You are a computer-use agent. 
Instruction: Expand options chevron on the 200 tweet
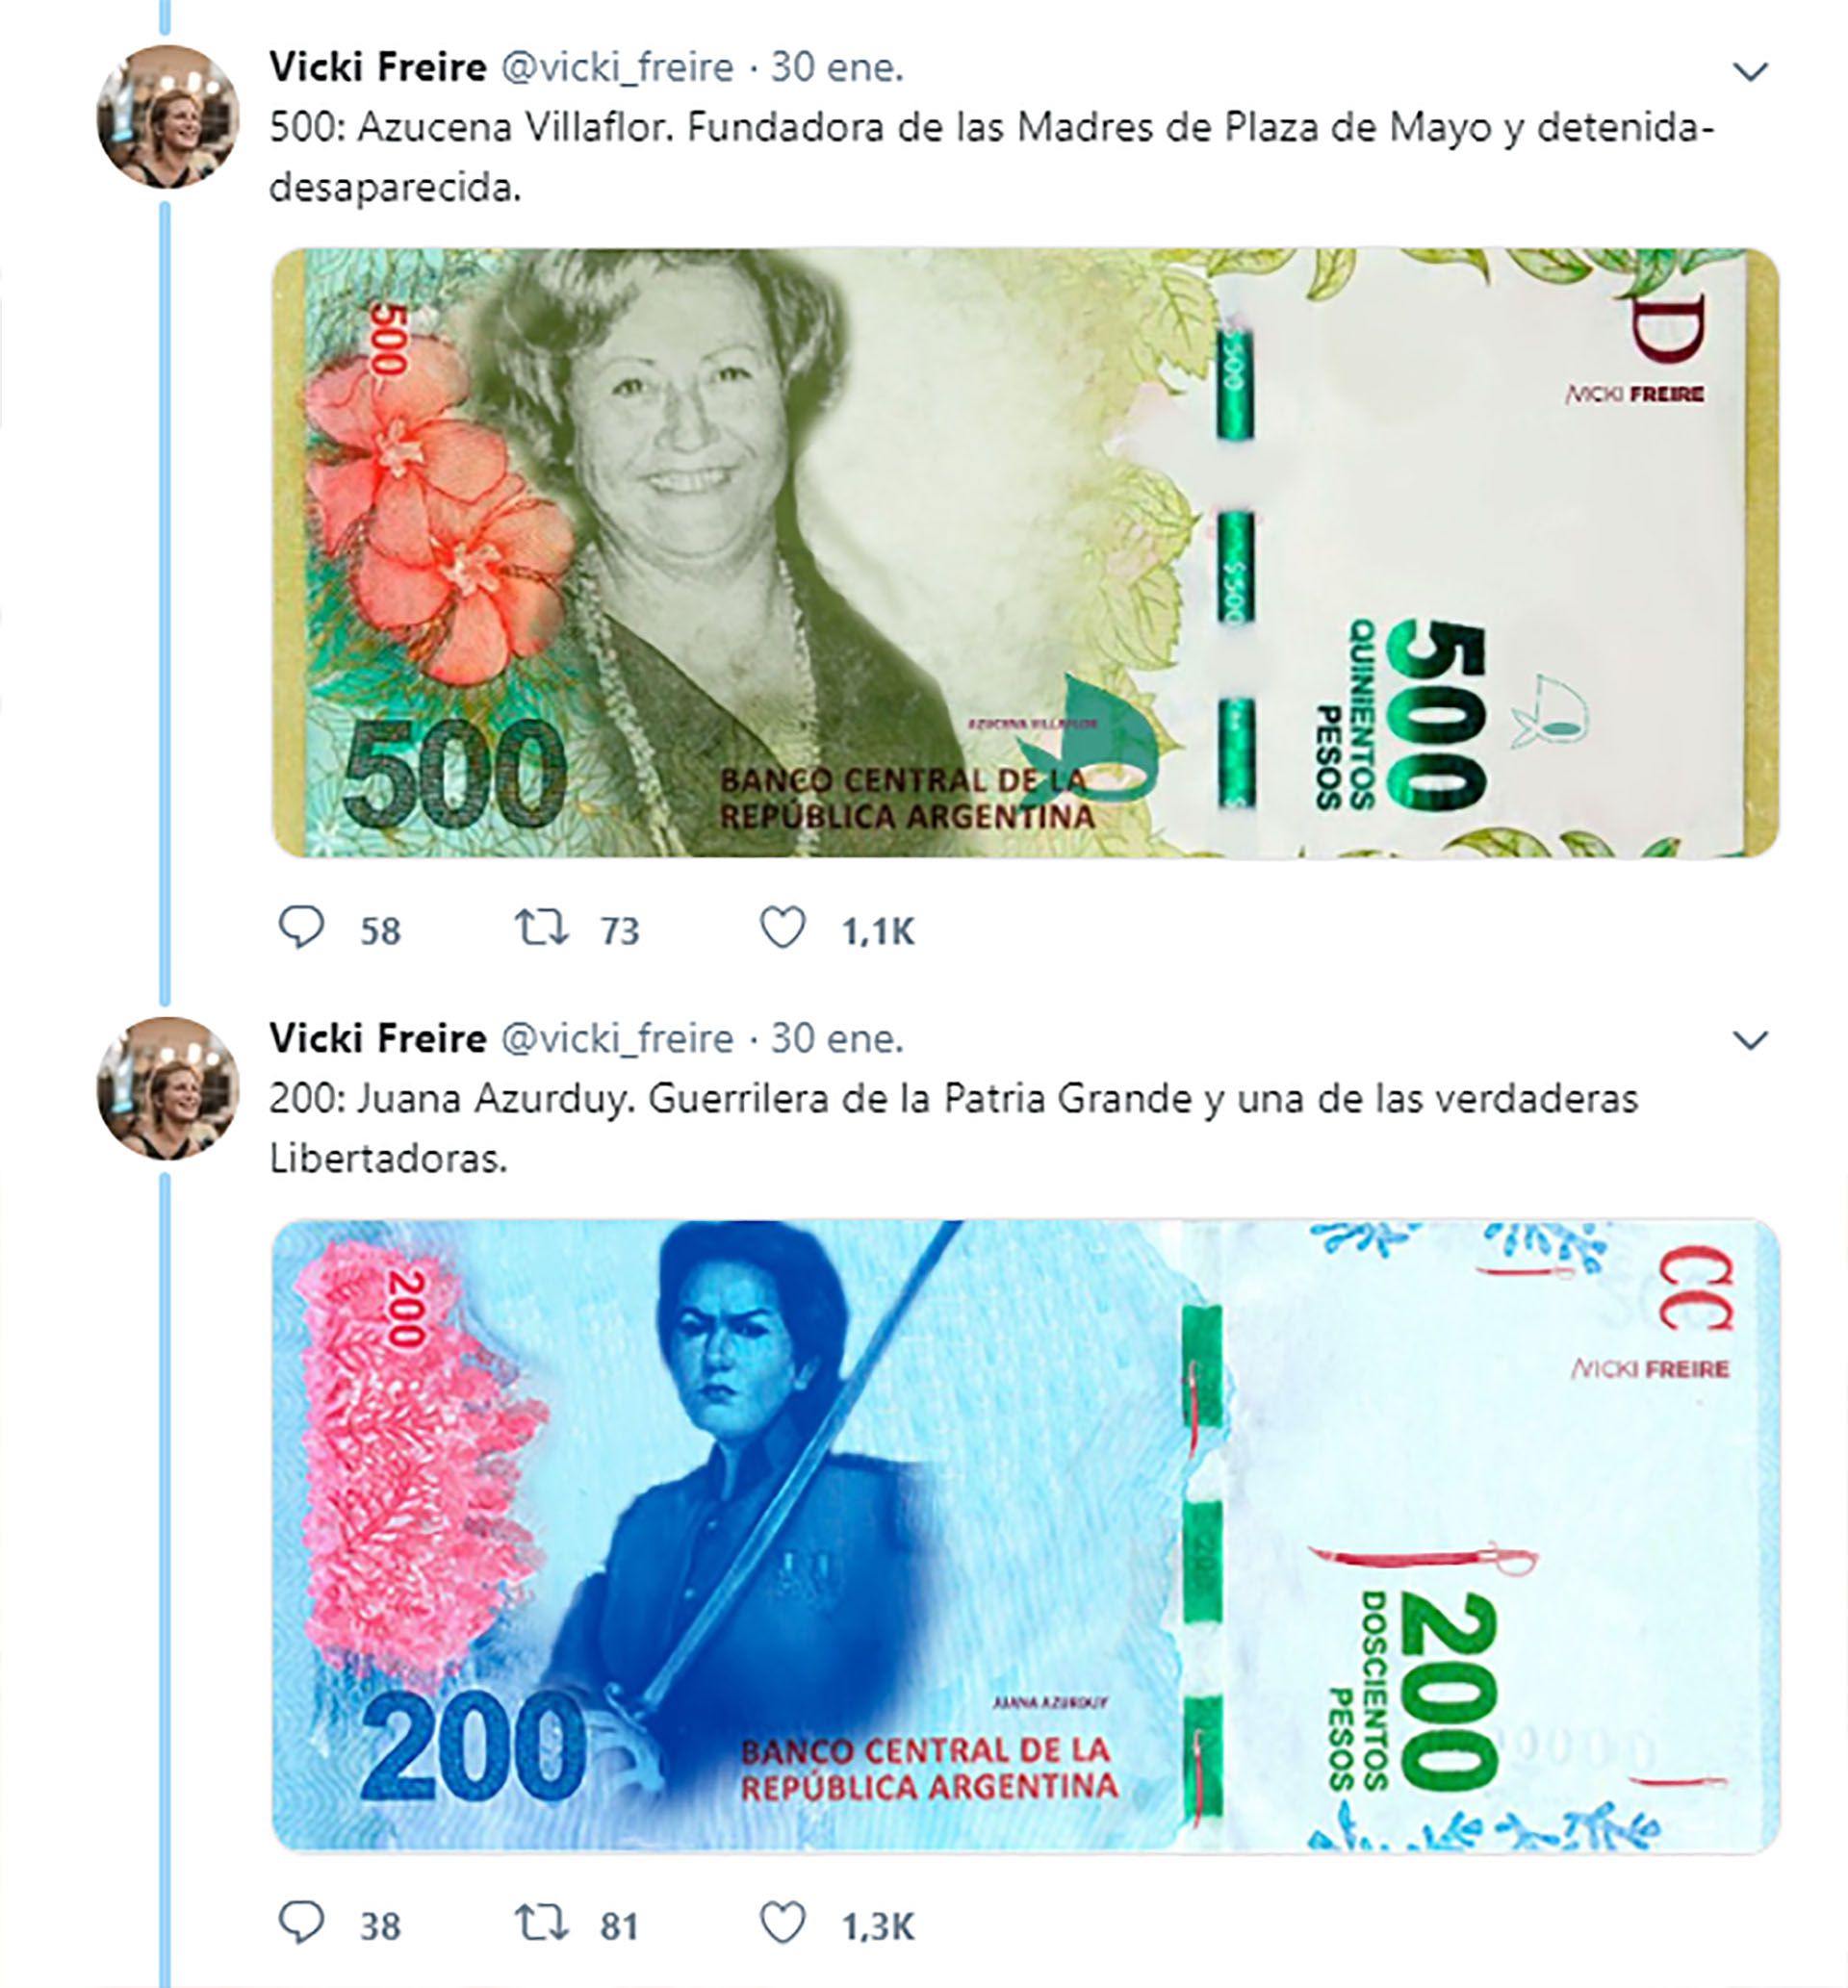1750,1040
